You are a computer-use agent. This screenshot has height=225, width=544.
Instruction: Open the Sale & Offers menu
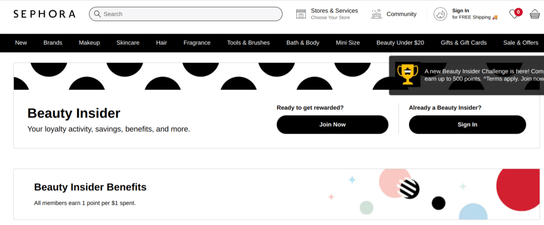pos(521,42)
